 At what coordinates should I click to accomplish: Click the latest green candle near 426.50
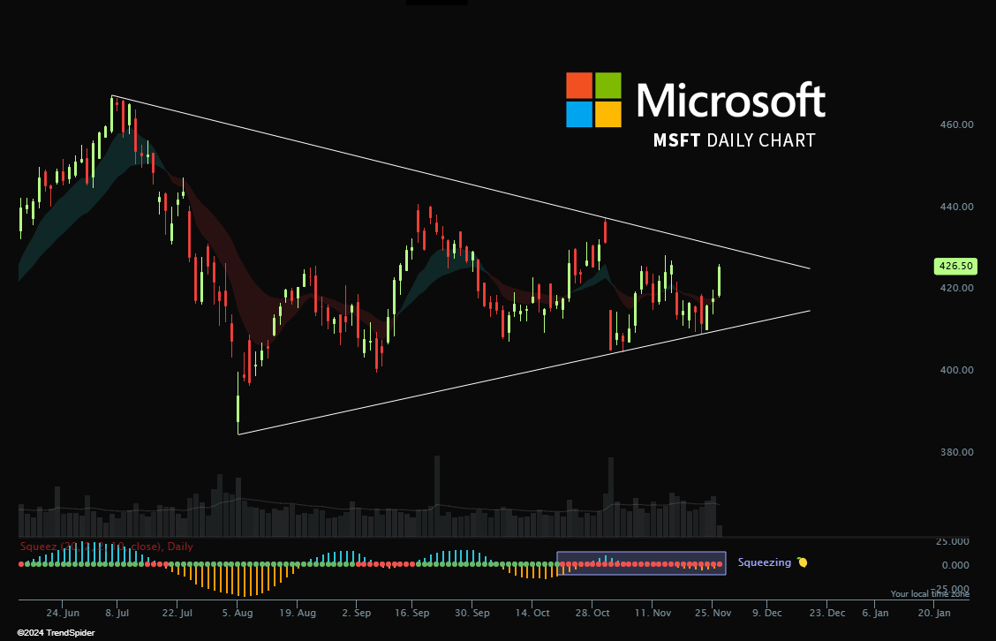pyautogui.click(x=719, y=281)
